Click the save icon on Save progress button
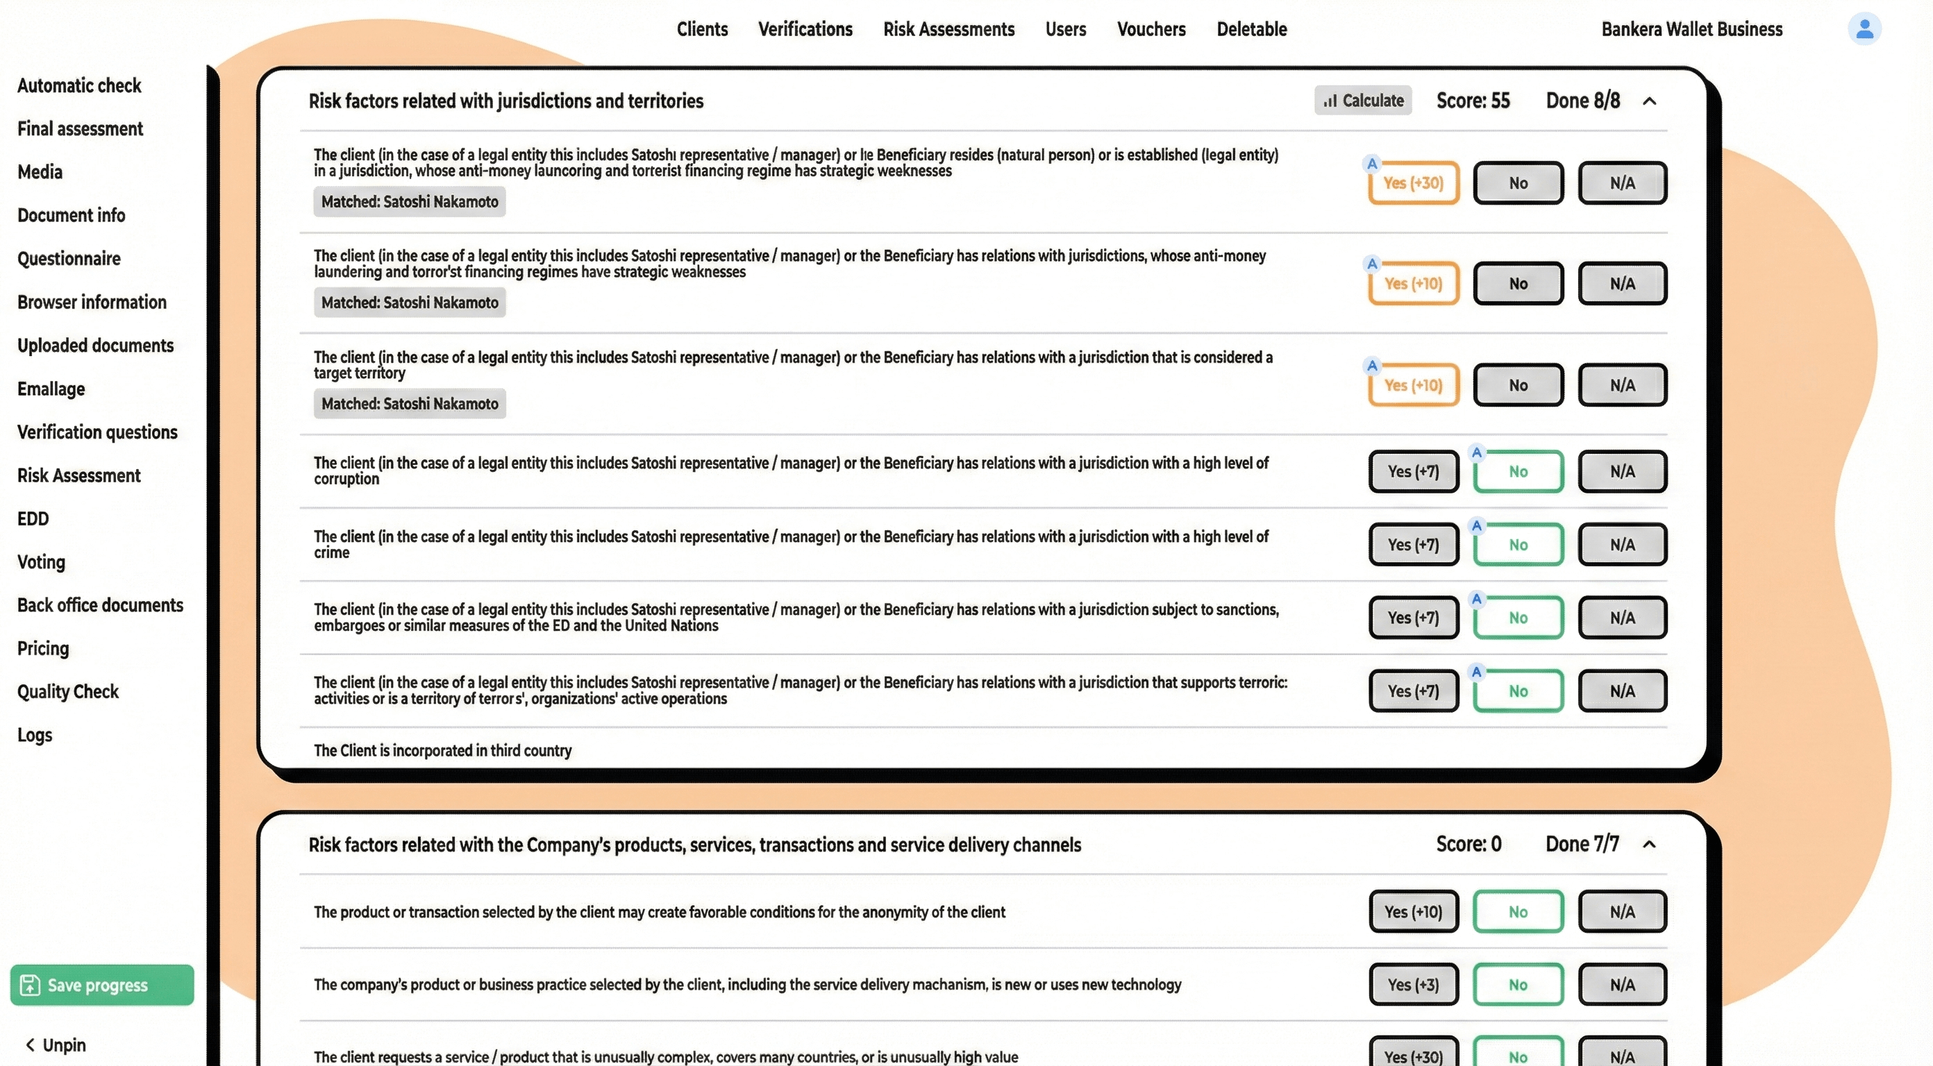The height and width of the screenshot is (1066, 1933). pos(29,985)
